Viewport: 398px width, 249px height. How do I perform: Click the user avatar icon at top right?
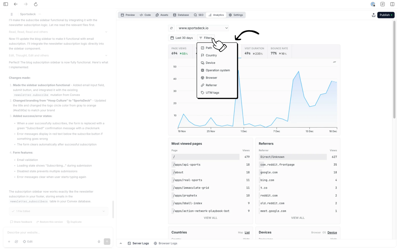click(x=373, y=4)
